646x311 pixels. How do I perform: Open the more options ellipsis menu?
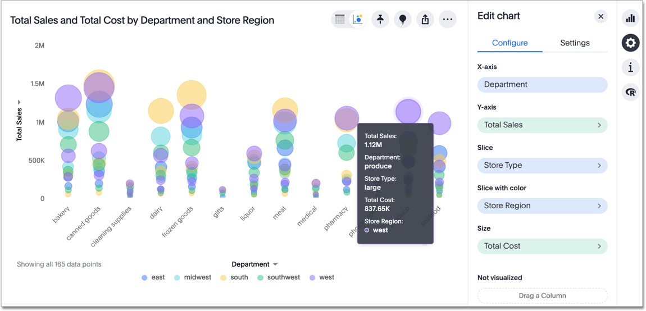[448, 20]
